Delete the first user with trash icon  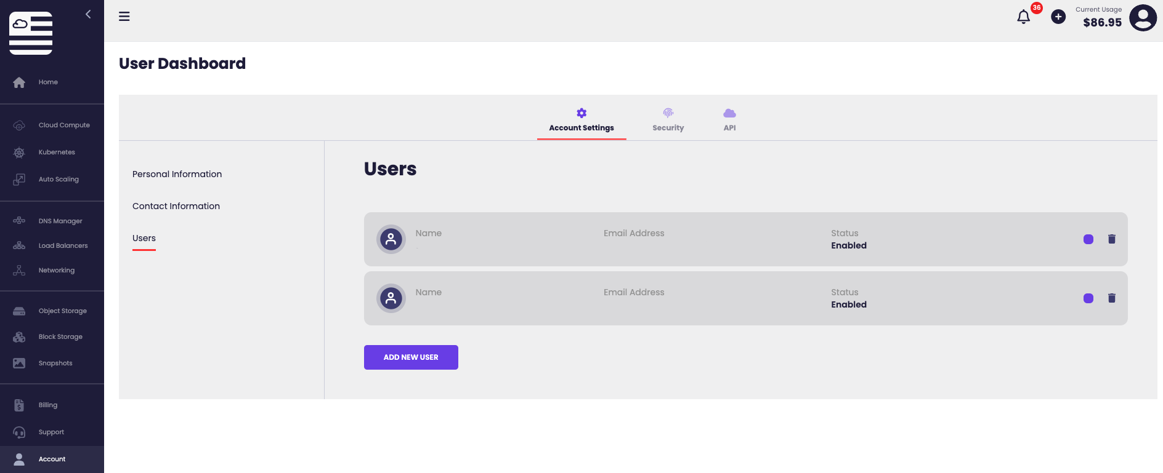click(x=1112, y=239)
